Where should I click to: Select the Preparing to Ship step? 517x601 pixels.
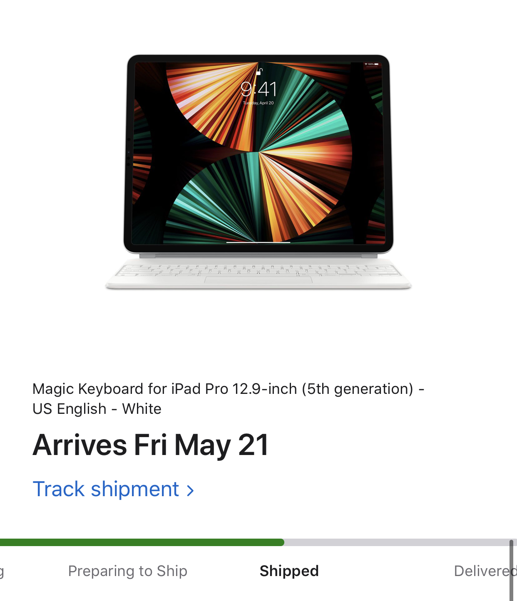[127, 571]
